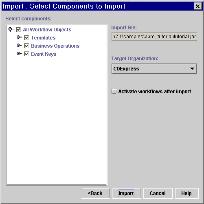Image resolution: width=204 pixels, height=204 pixels.
Task: Expand the Business Operations node handle
Action: pyautogui.click(x=19, y=45)
